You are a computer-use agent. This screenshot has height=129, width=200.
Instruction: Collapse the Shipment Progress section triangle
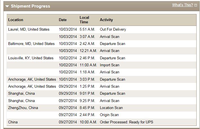(7, 6)
